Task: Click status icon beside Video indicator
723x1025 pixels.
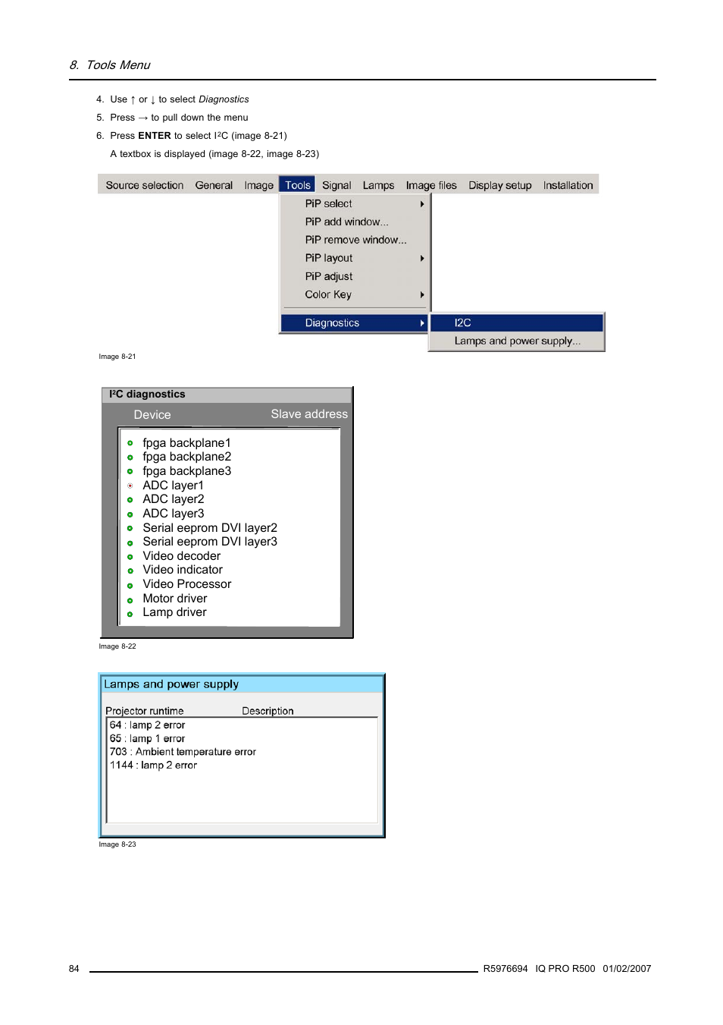Action: pos(130,571)
